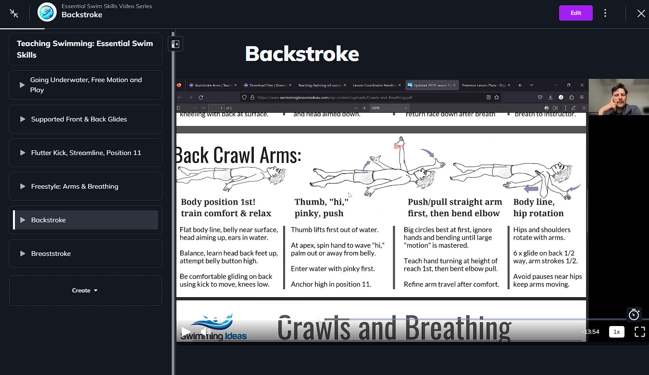The height and width of the screenshot is (375, 649).
Task: Click the Essential Swim Skills circular logo
Action: tap(47, 12)
